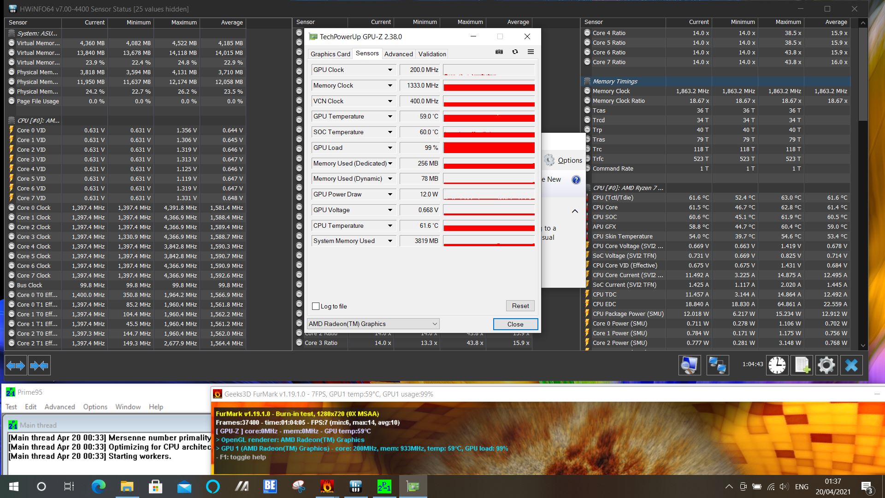This screenshot has height=498, width=885.
Task: Open Microsoft Store from taskbar
Action: (155, 486)
